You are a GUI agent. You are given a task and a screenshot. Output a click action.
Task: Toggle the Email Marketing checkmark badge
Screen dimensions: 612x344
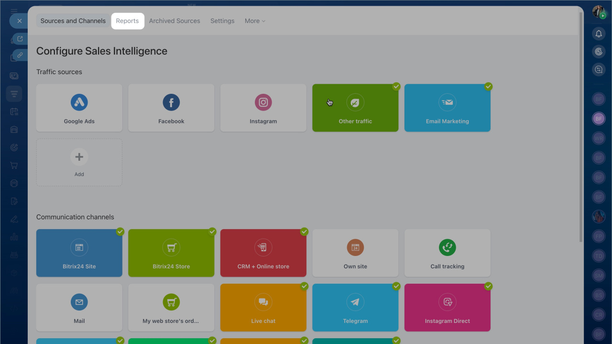(488, 87)
